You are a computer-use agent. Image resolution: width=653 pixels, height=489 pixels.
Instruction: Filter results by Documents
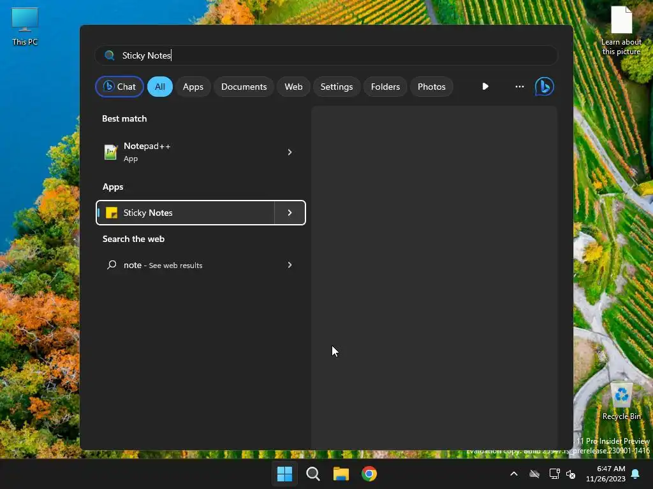[x=244, y=87]
